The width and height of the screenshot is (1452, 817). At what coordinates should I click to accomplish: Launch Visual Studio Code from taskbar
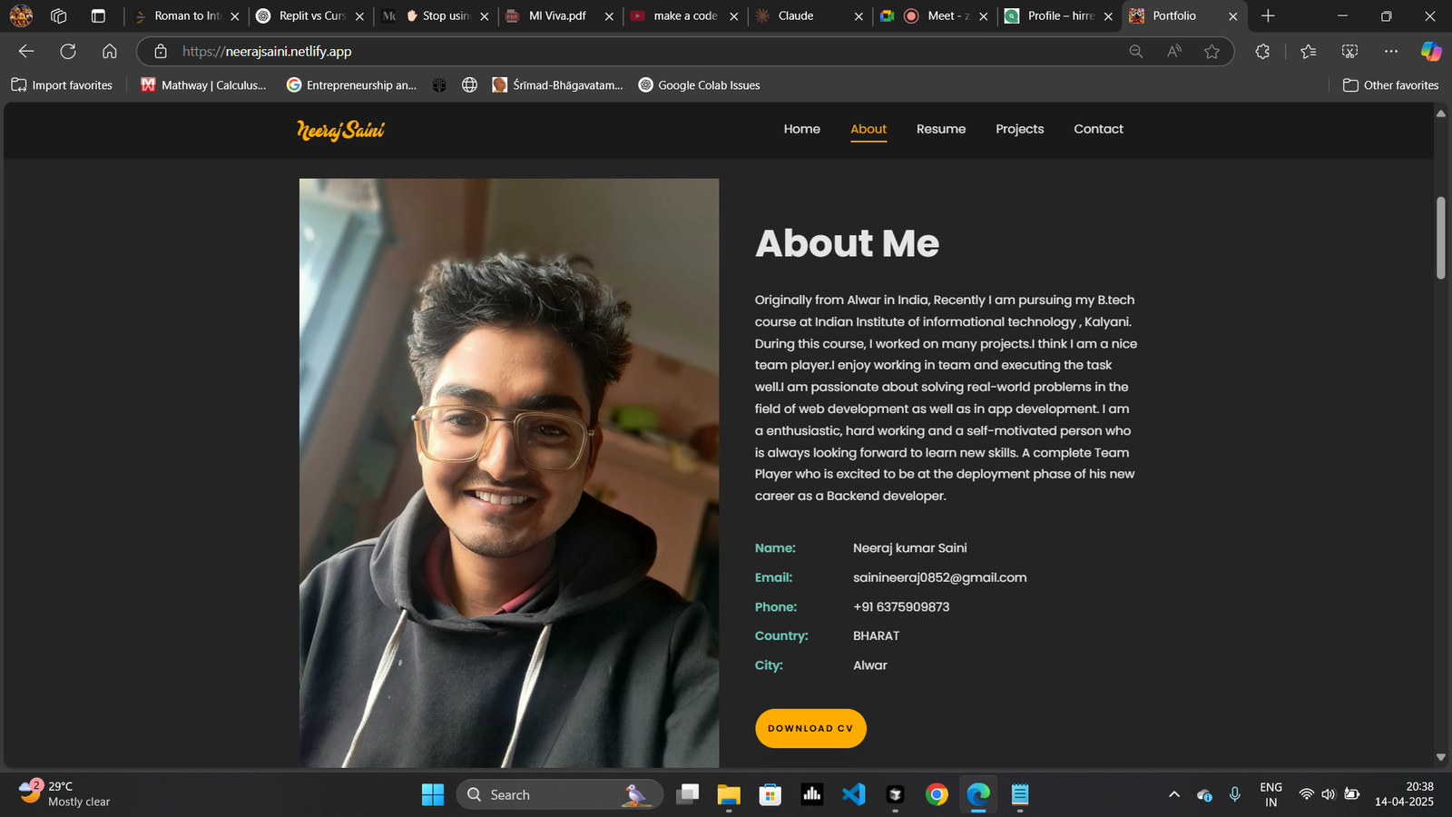[853, 794]
